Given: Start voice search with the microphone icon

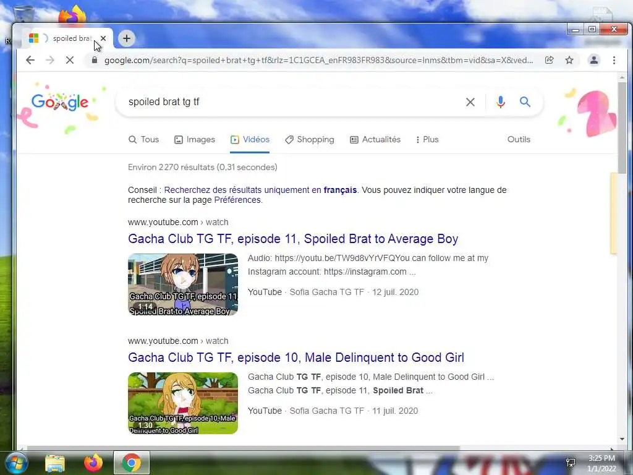Looking at the screenshot, I should click(x=501, y=102).
